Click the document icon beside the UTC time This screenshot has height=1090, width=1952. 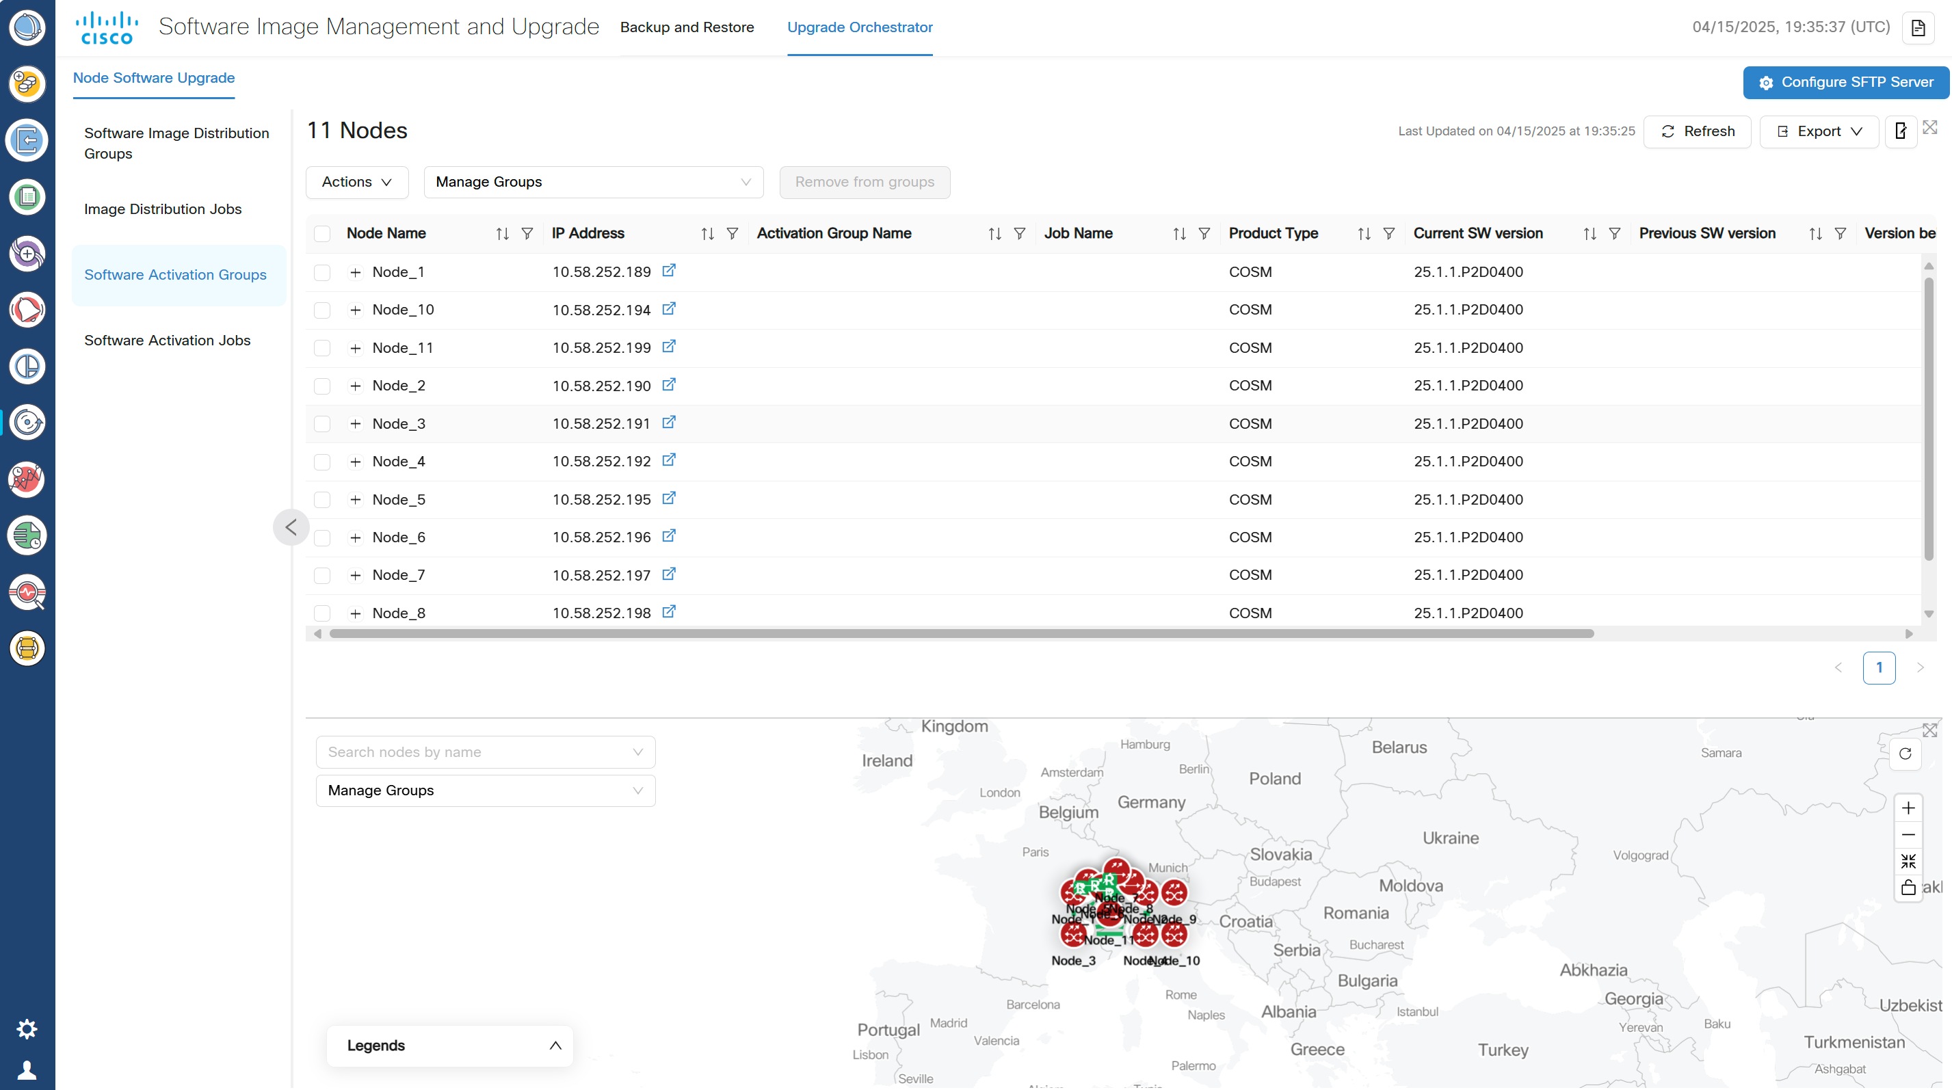pyautogui.click(x=1918, y=28)
